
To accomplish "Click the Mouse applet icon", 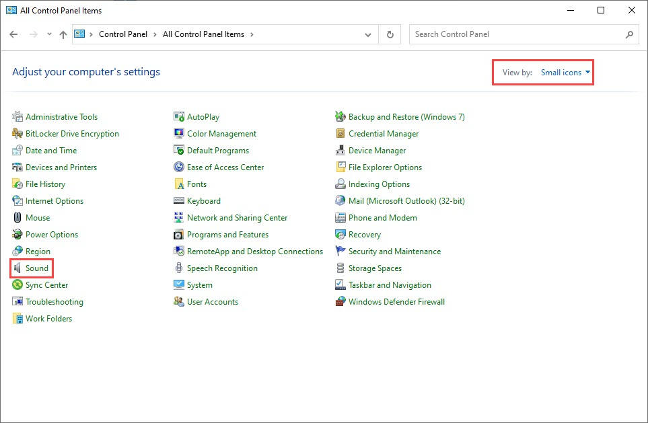I will (x=17, y=217).
